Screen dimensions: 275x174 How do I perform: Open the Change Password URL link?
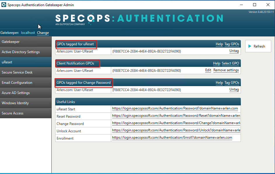point(176,123)
